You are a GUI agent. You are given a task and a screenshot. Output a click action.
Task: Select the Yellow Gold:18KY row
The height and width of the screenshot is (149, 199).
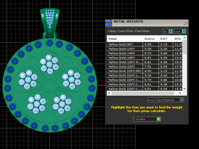pos(145,58)
